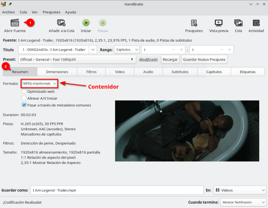Viewport: 268px width, 208px height.
Task: Open Cuando termine Mostrar Notificación dropdown
Action: tap(243, 202)
